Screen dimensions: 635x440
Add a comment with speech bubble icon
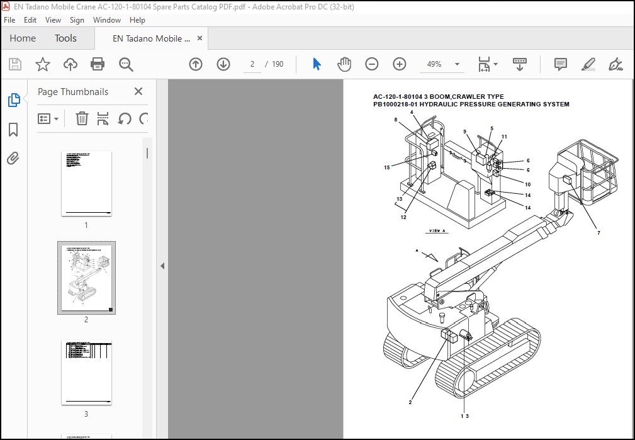coord(561,64)
